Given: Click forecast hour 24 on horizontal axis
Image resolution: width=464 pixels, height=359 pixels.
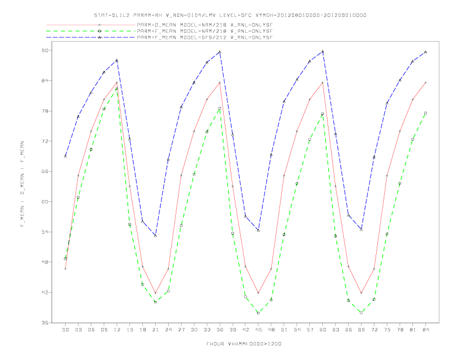Looking at the screenshot, I should pyautogui.click(x=168, y=330).
